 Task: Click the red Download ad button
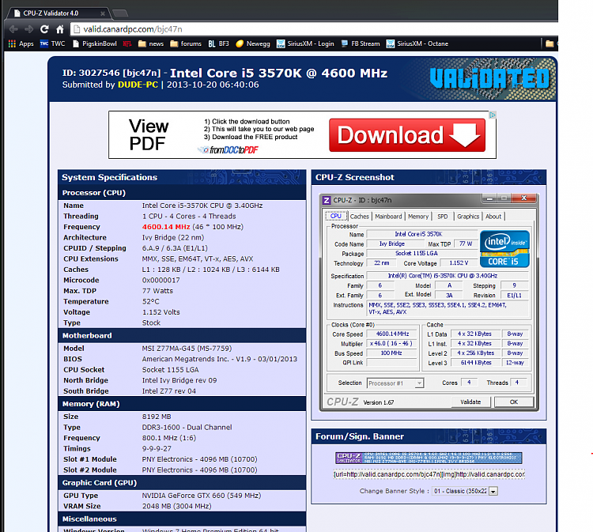(x=407, y=135)
